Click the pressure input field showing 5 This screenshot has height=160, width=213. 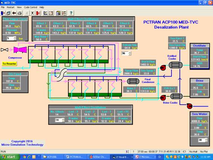[11, 38]
